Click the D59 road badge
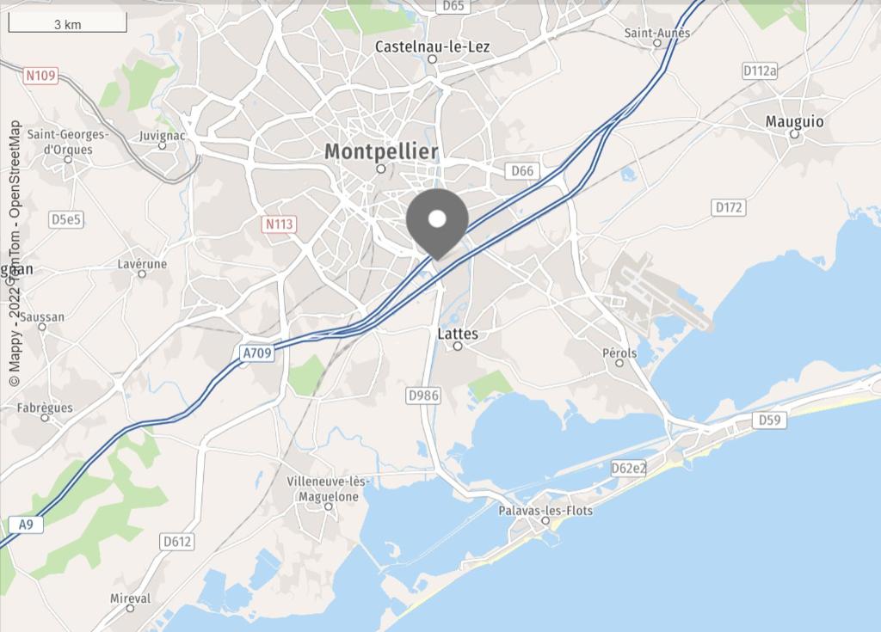 click(x=770, y=420)
